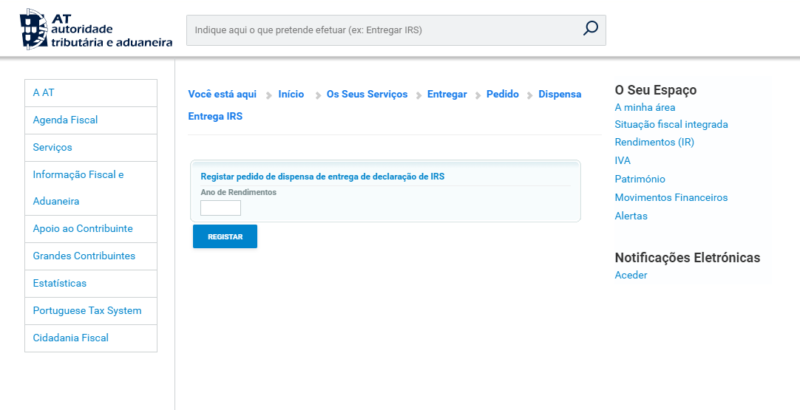
Task: Open A minha área link
Action: (645, 108)
